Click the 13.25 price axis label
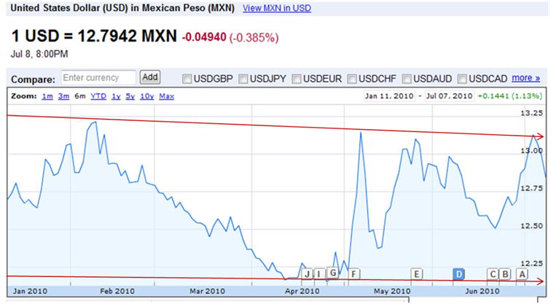 pyautogui.click(x=531, y=113)
